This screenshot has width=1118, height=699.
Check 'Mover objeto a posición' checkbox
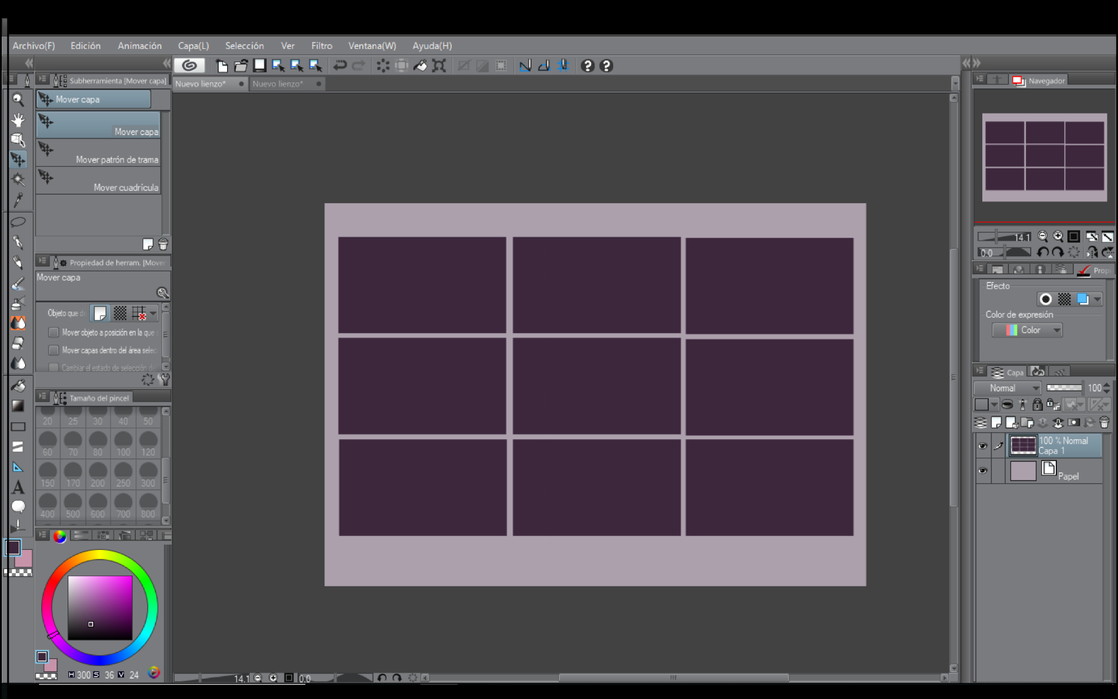(x=54, y=333)
